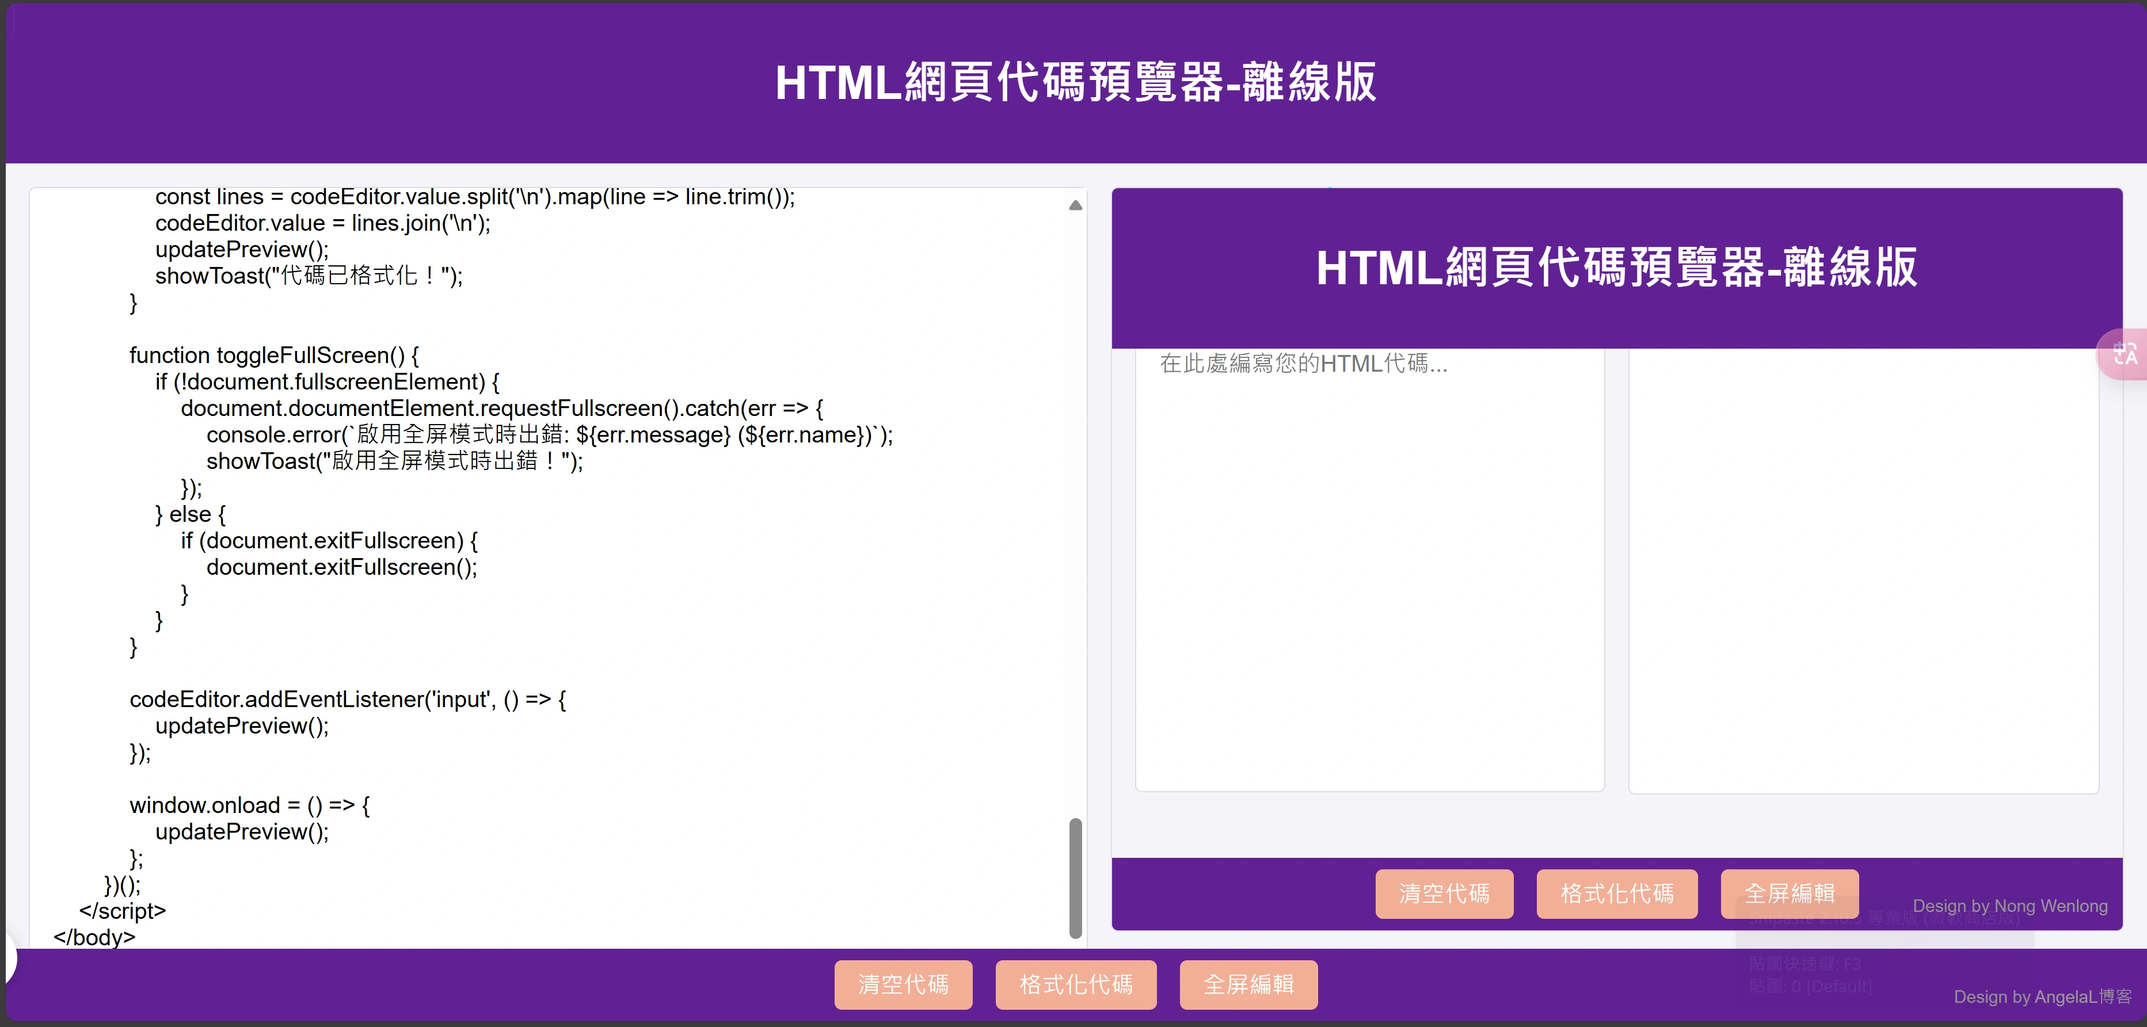Image resolution: width=2147 pixels, height=1027 pixels.
Task: Click the main page title HTML網頁代碼預覽器-離線版
Action: pyautogui.click(x=1075, y=82)
